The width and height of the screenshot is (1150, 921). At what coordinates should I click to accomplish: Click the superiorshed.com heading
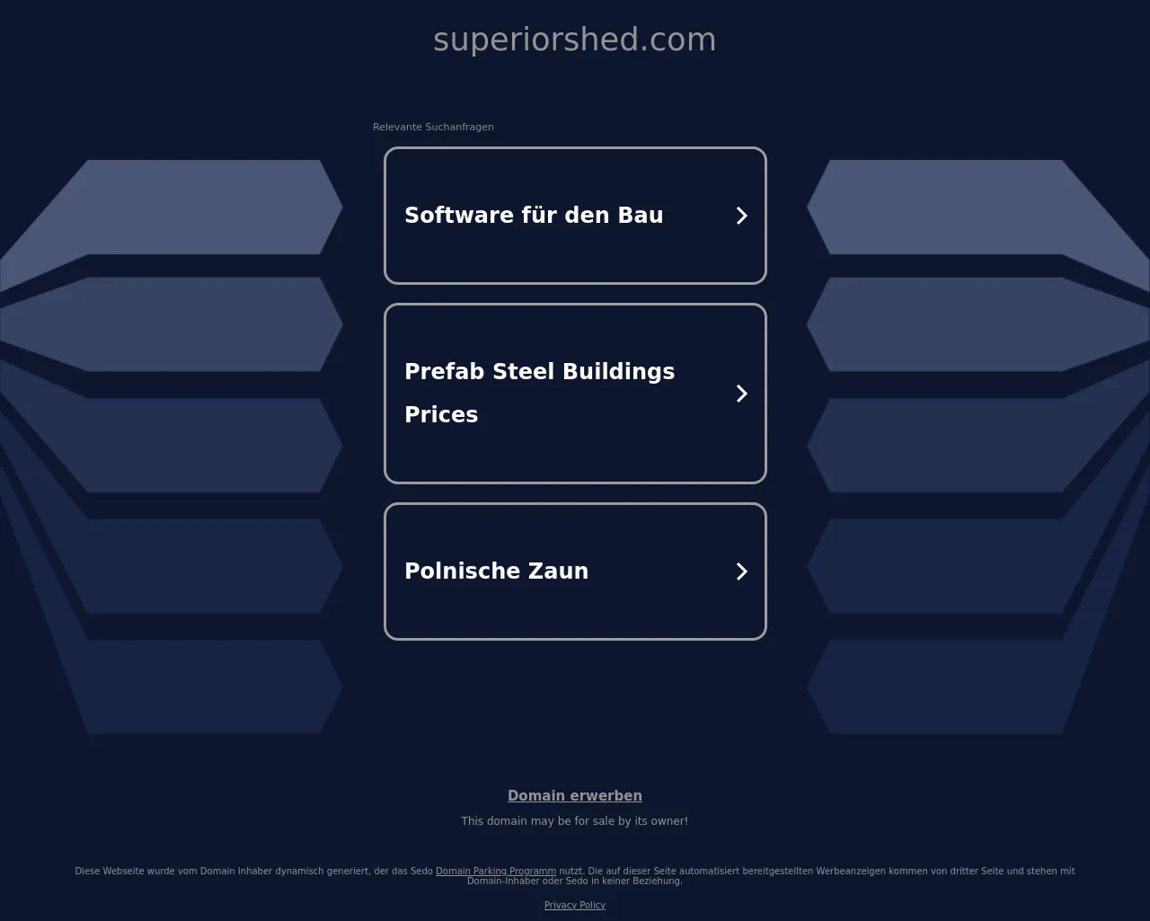(575, 40)
